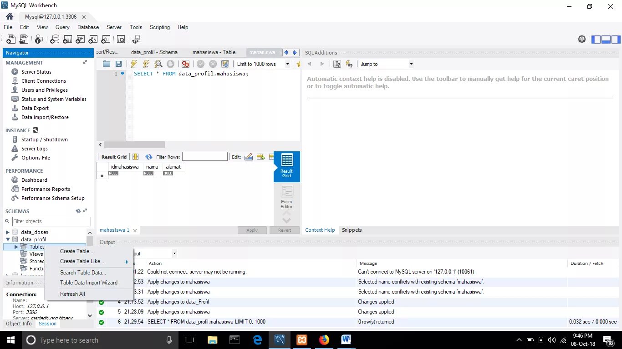The width and height of the screenshot is (622, 349).
Task: Toggle the left sidebar panel visibility
Action: (x=596, y=40)
